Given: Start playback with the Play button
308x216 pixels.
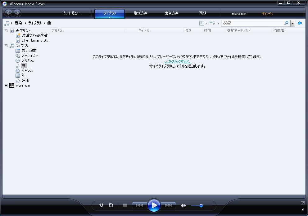Looking at the screenshot, I should point(154,205).
